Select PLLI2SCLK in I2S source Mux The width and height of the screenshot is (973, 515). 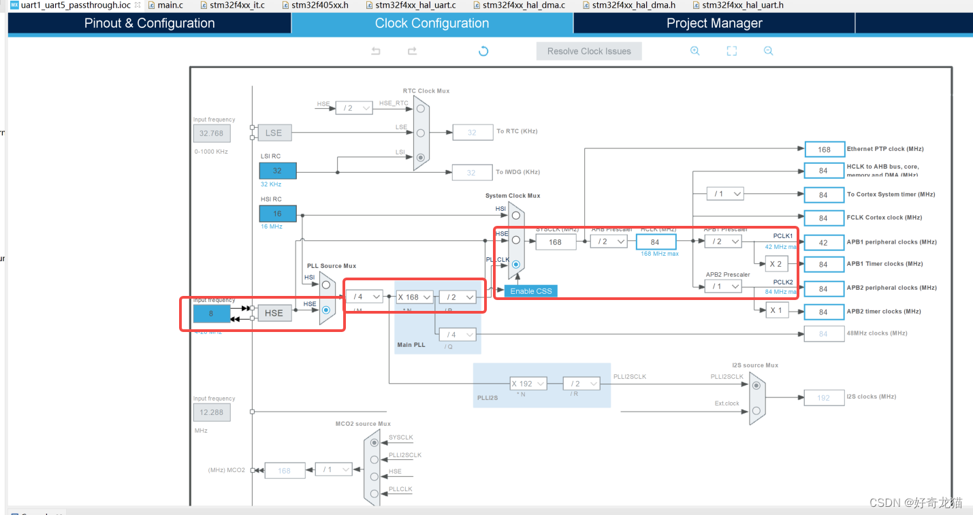pyautogui.click(x=756, y=385)
